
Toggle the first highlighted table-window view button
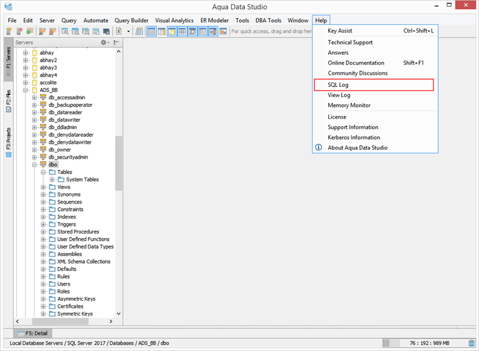pyautogui.click(x=151, y=31)
